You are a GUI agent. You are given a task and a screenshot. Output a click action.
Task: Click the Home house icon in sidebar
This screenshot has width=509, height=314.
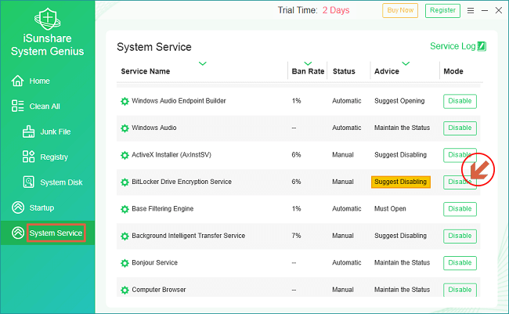(x=17, y=81)
